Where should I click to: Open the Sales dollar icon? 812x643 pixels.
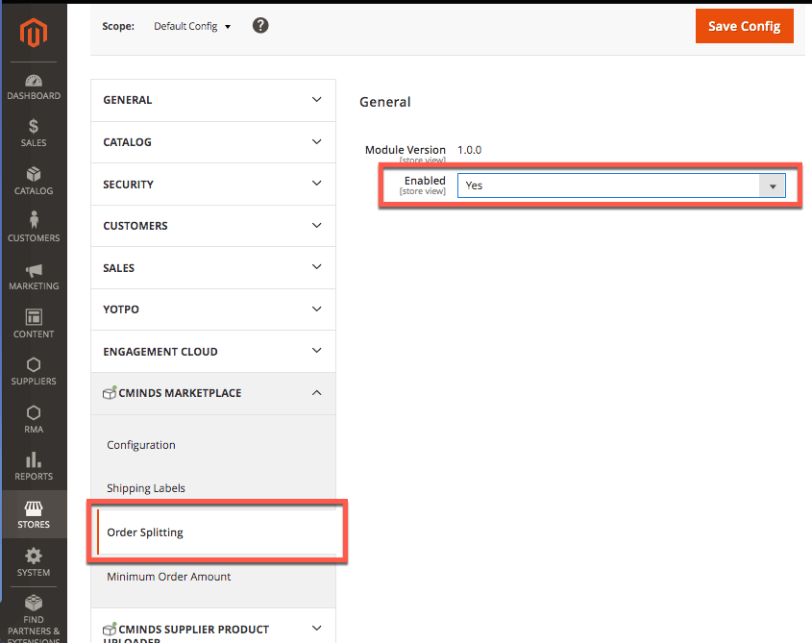[34, 126]
